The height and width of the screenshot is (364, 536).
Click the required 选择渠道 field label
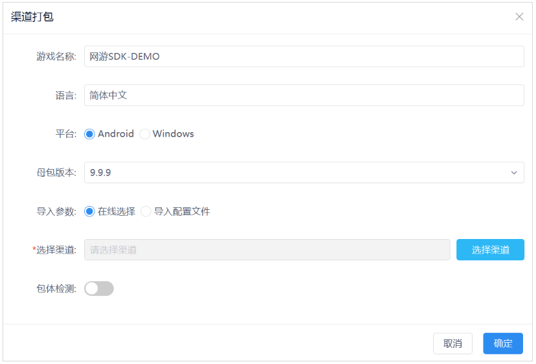(x=56, y=250)
